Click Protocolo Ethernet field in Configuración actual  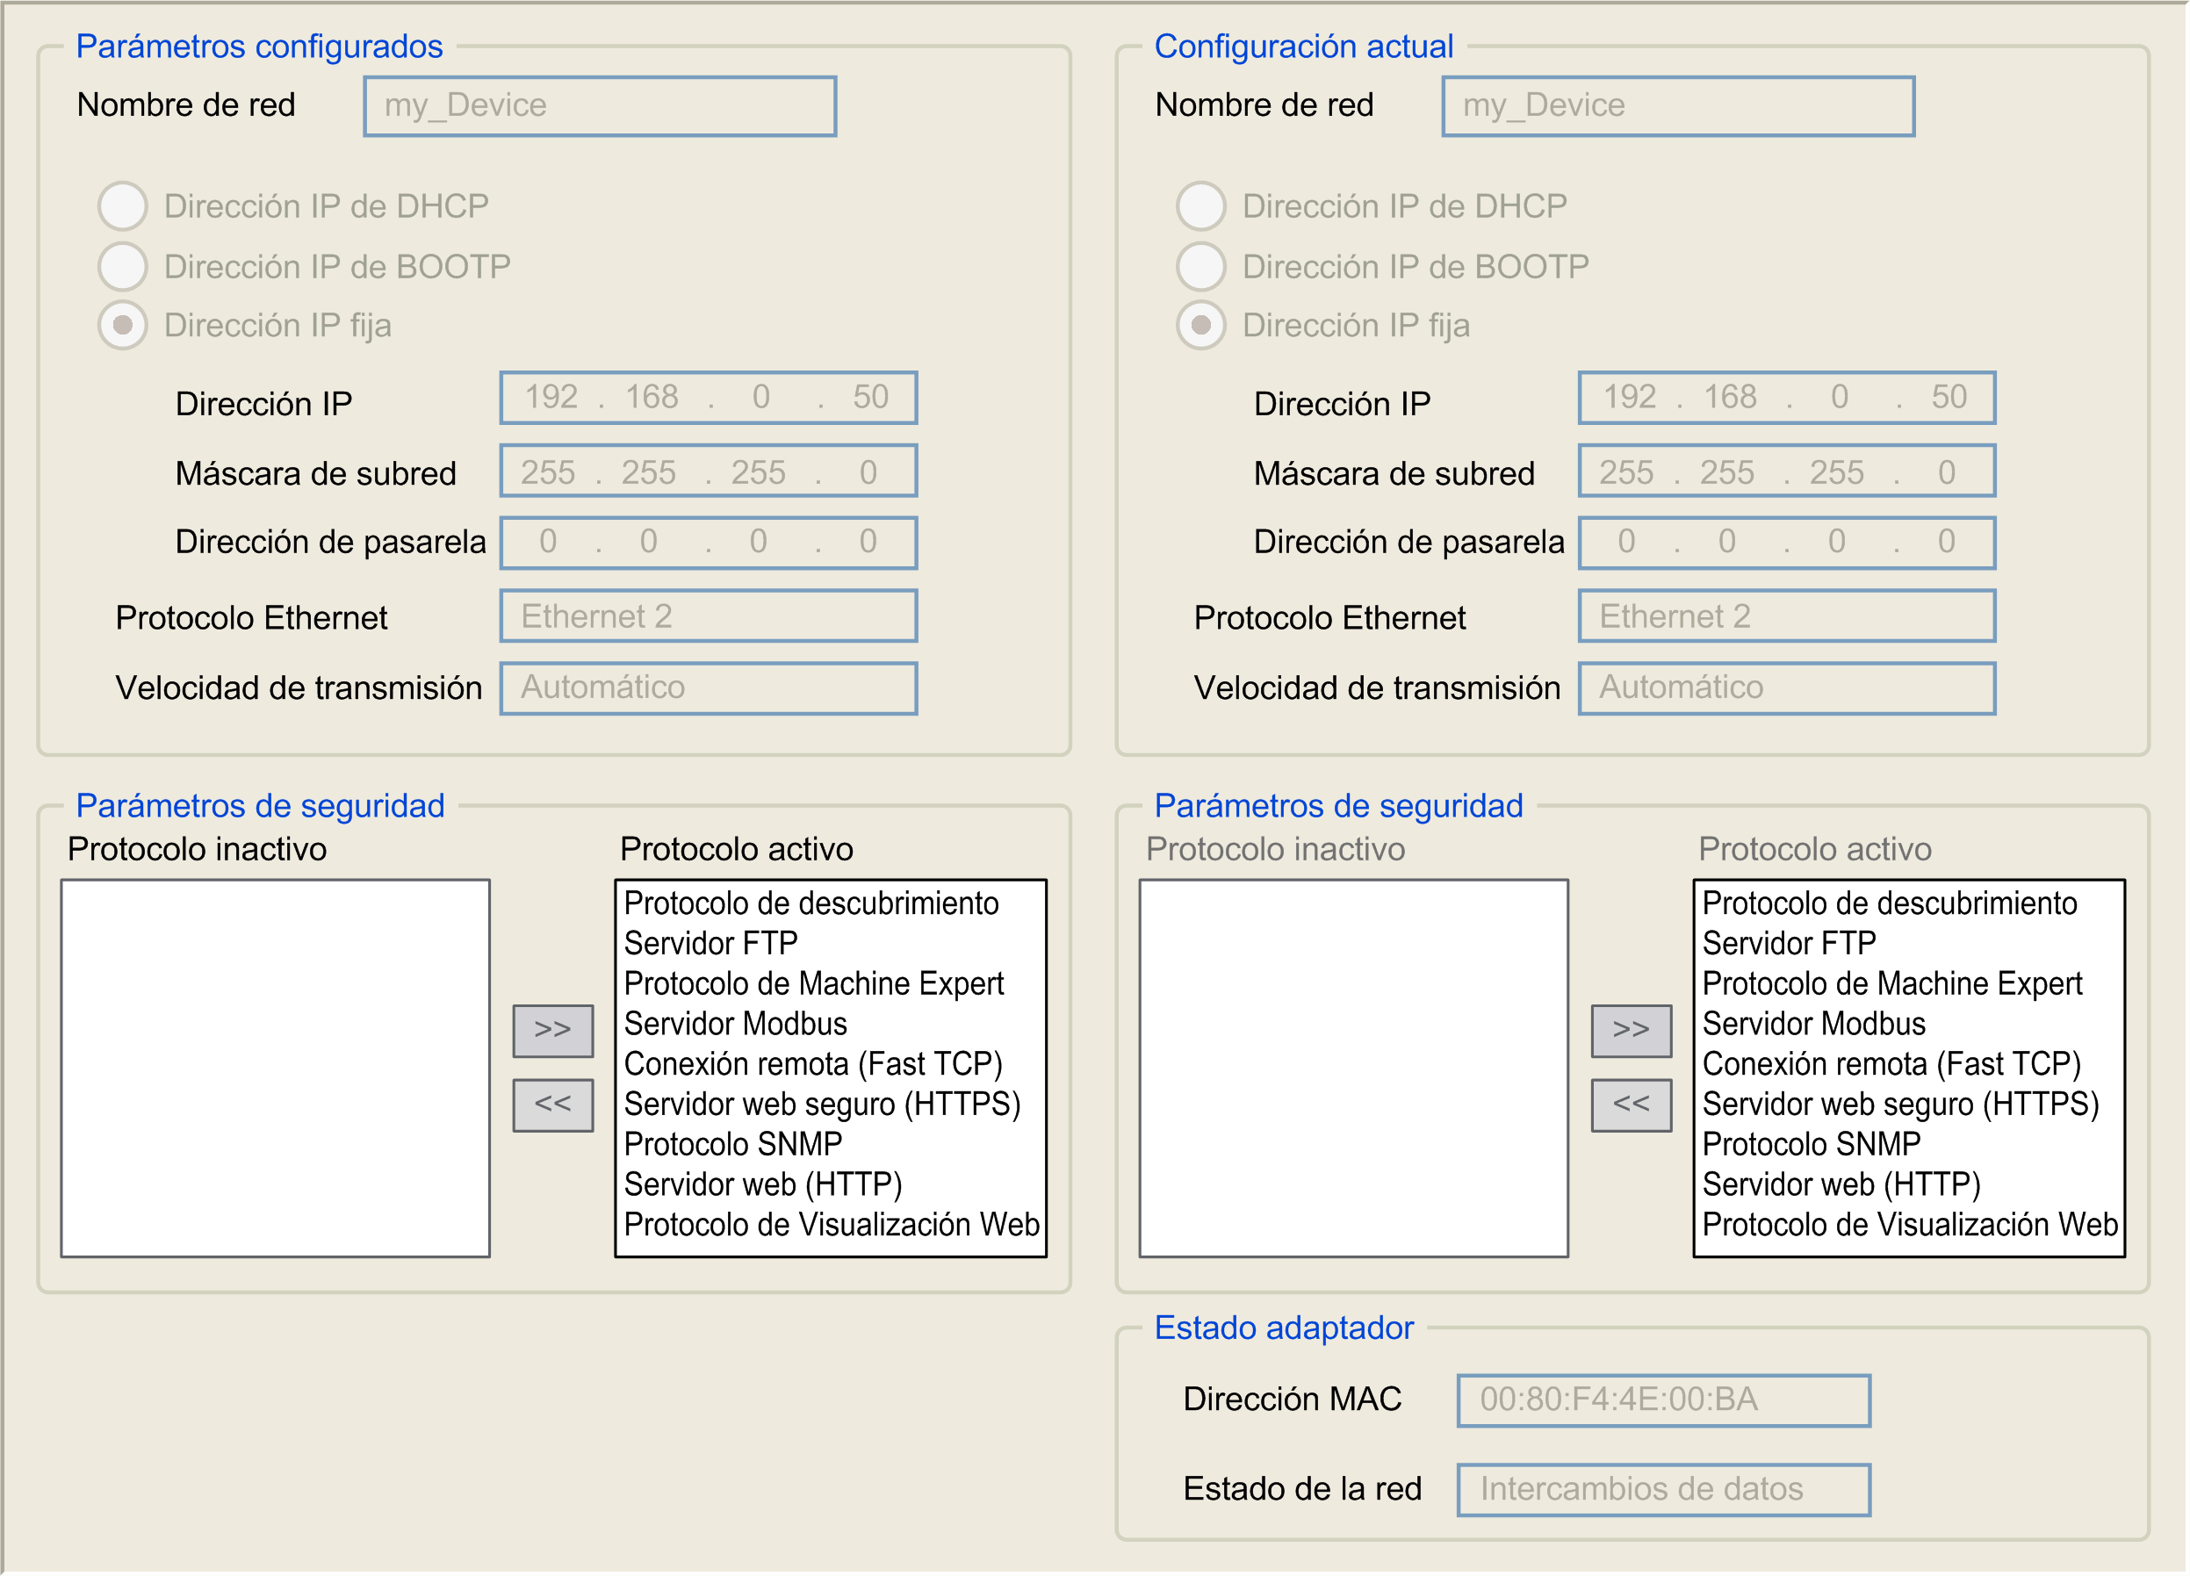(x=1786, y=616)
